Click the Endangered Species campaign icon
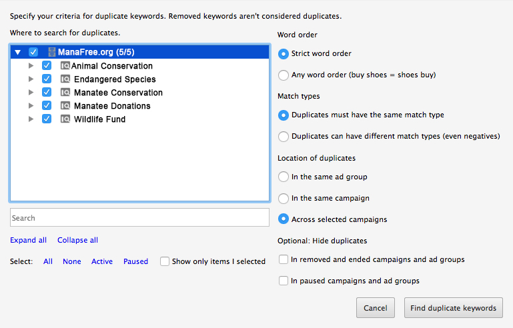The width and height of the screenshot is (513, 328). pyautogui.click(x=65, y=79)
